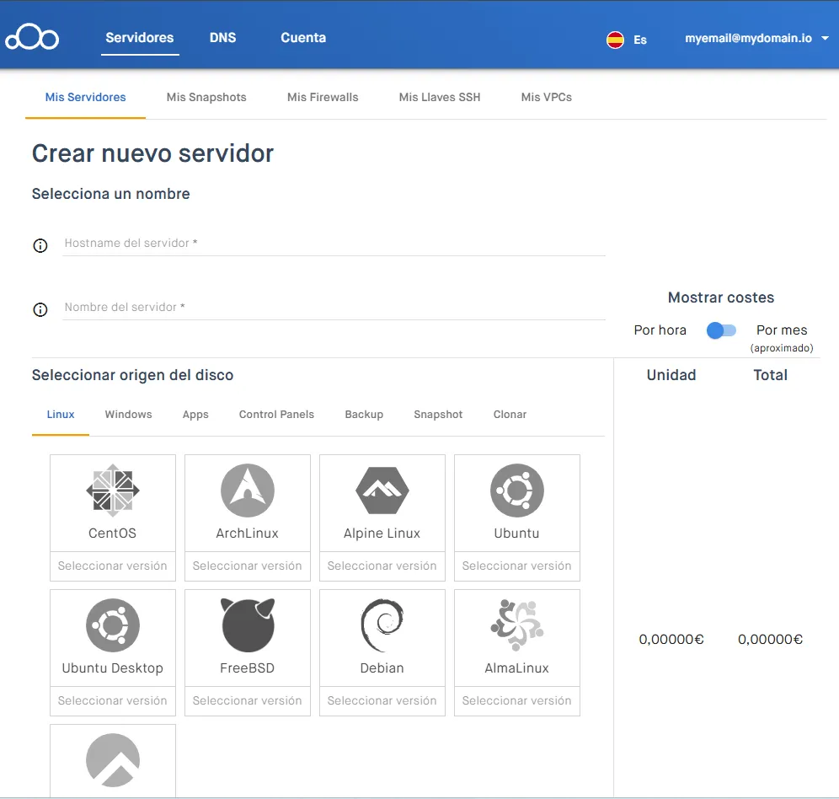Click the Nombre del servidor input field
Viewport: 839px width, 799px height.
tap(334, 308)
